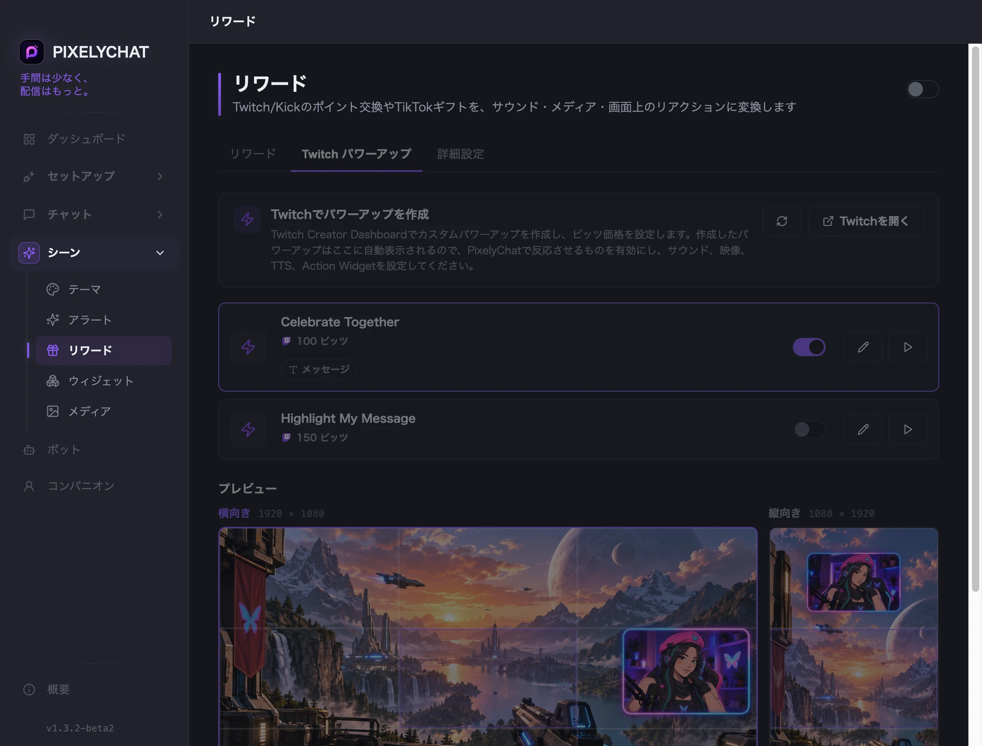Expand the チャット chevron

[x=160, y=214]
